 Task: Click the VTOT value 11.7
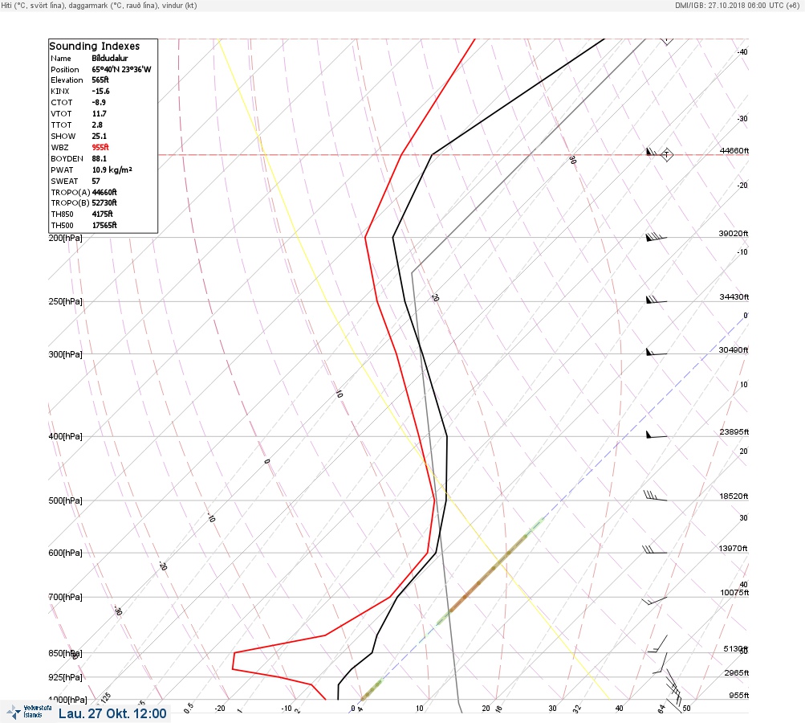pos(99,113)
